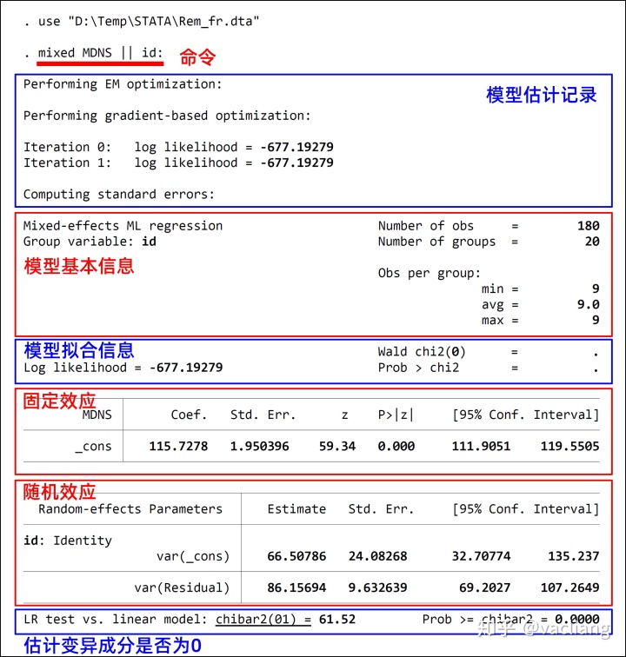Viewport: 626px width, 657px height.
Task: Click the "var(_cons)" label
Action: 193,556
